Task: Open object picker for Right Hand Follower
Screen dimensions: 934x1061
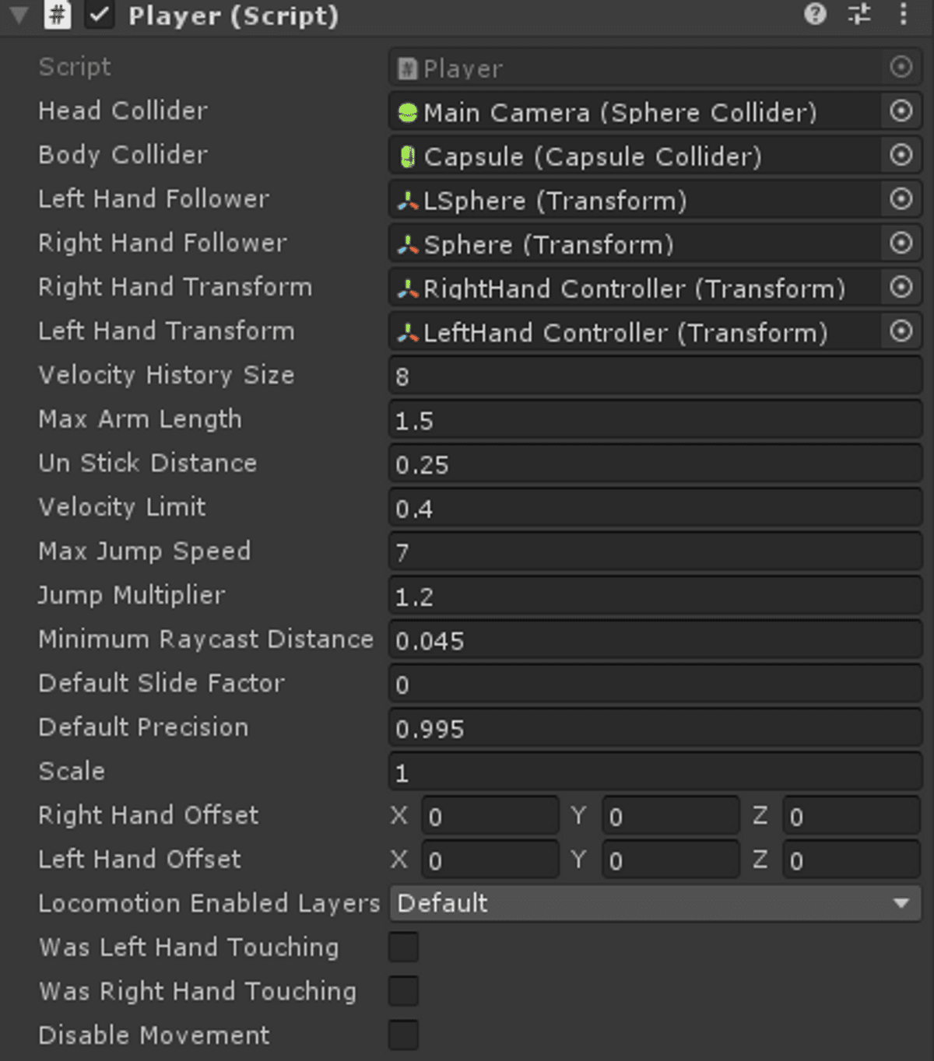Action: coord(901,244)
